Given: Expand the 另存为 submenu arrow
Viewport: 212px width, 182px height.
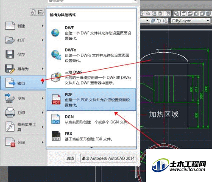Looking at the screenshot, I should coord(42,69).
